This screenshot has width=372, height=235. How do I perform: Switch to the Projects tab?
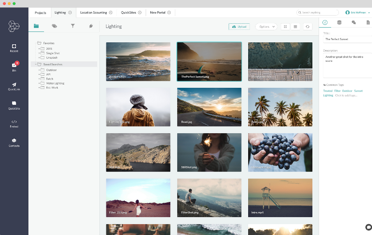coord(41,13)
